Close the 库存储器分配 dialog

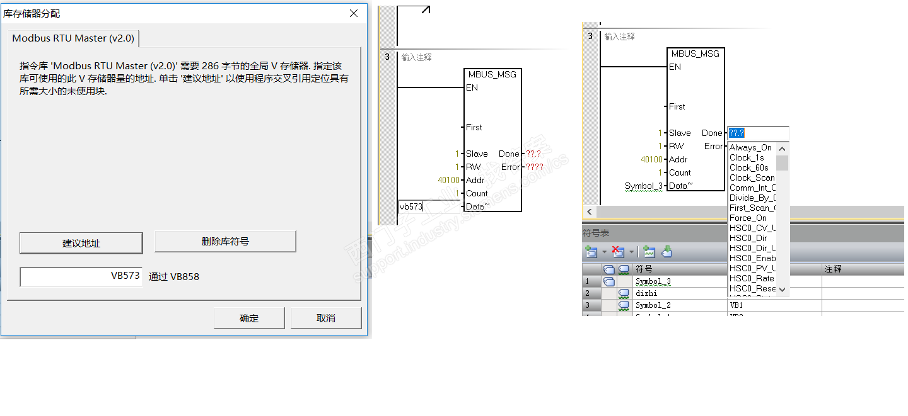tap(354, 13)
